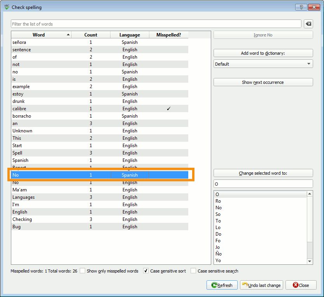Select the word row 'estoy'
The width and height of the screenshot is (324, 297).
(x=100, y=94)
